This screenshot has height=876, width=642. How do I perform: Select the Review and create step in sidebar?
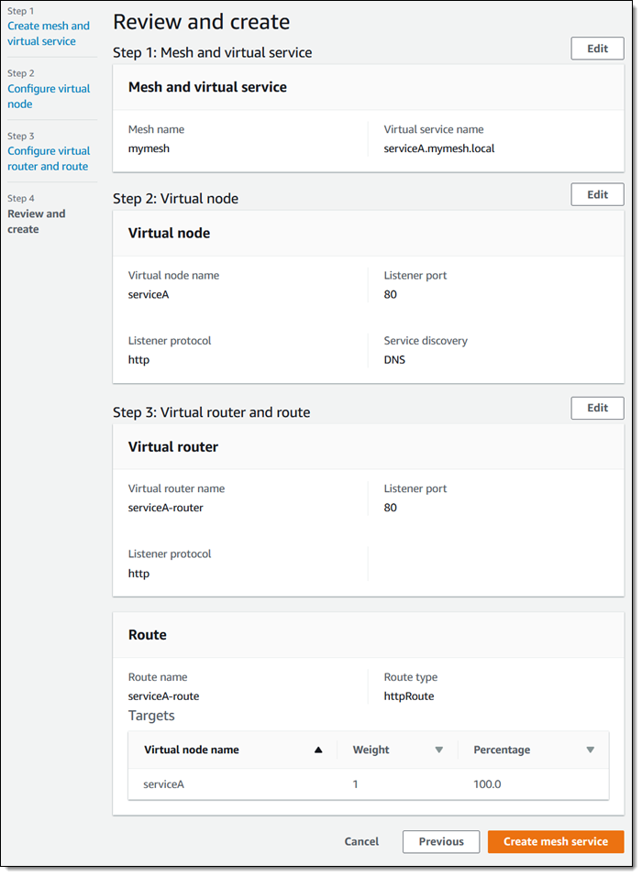[37, 221]
